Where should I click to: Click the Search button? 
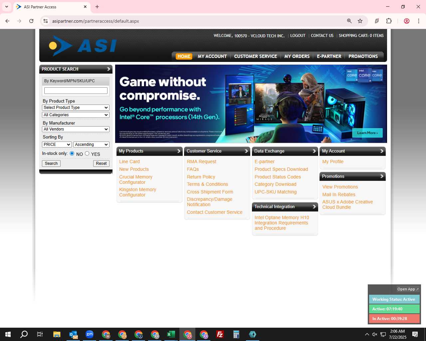[x=51, y=164]
